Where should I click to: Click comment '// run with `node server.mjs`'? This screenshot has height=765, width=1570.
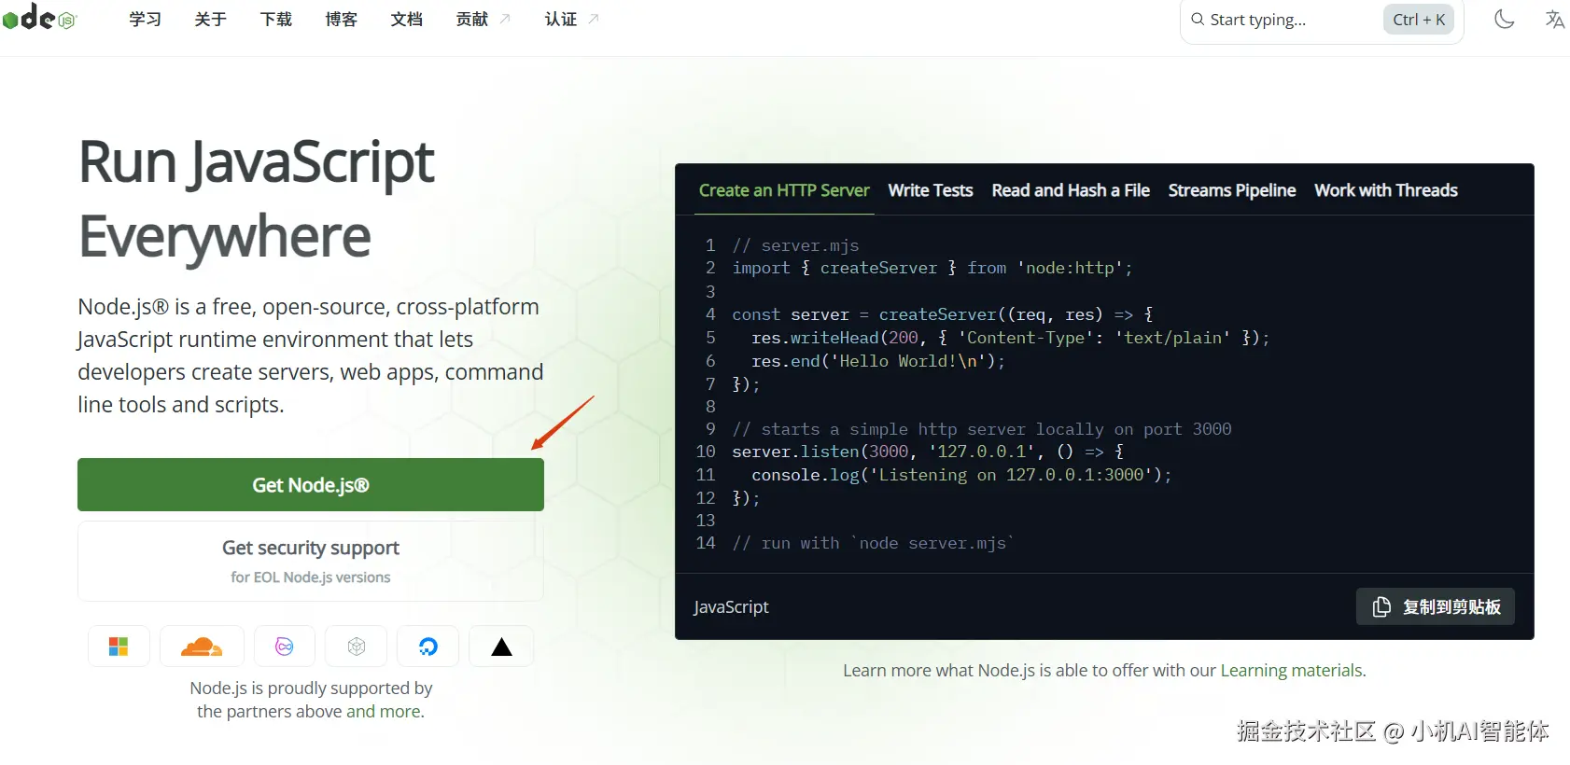[x=874, y=543]
